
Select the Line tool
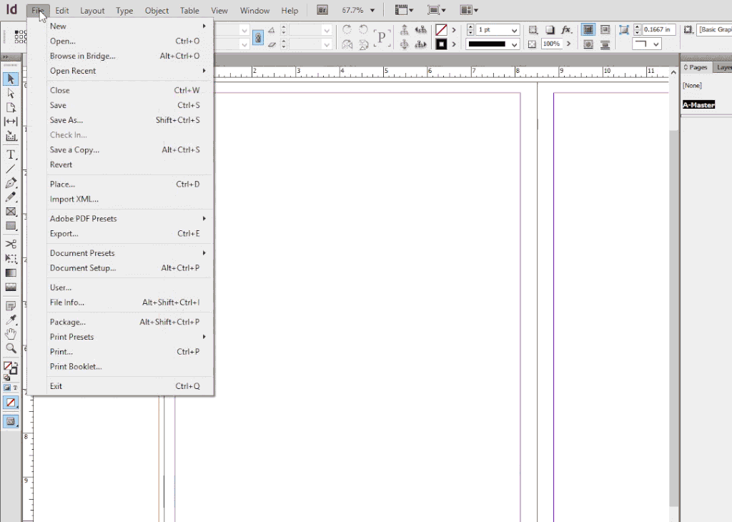10,169
